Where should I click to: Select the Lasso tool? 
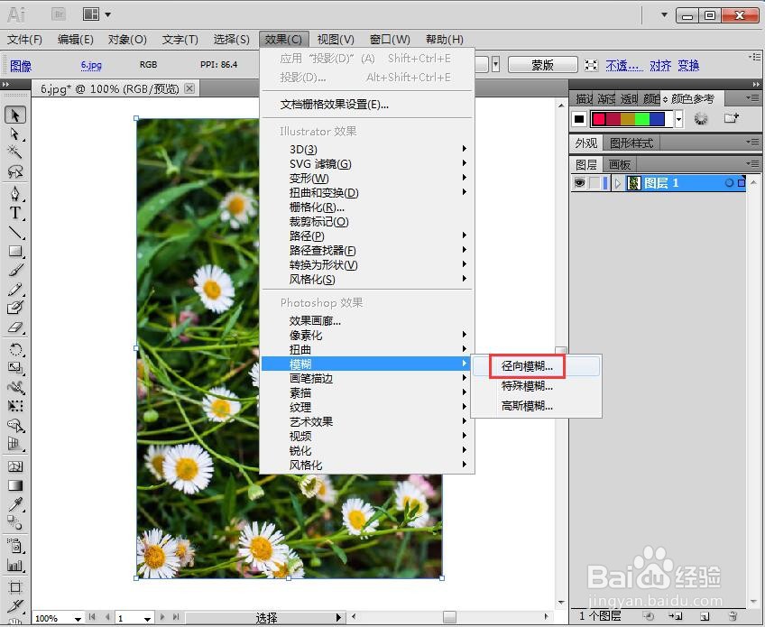[x=15, y=171]
